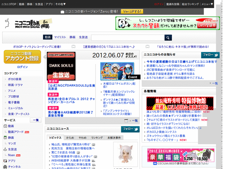Click the CECILMcBEE 豪華福袋 banner

[181, 155]
